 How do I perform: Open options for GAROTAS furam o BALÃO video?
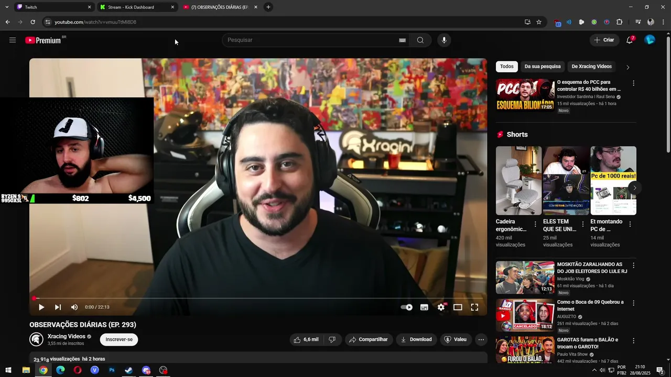coord(633,341)
